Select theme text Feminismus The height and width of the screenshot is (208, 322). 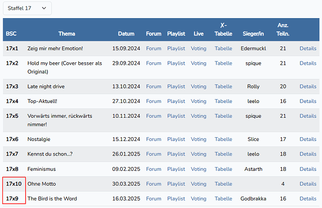(x=42, y=169)
